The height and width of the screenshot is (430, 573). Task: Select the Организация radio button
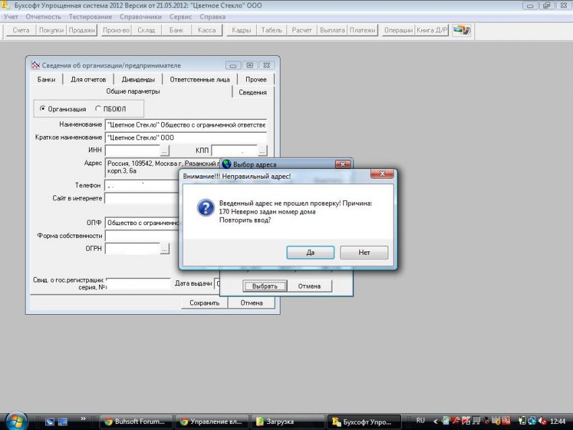tap(44, 109)
